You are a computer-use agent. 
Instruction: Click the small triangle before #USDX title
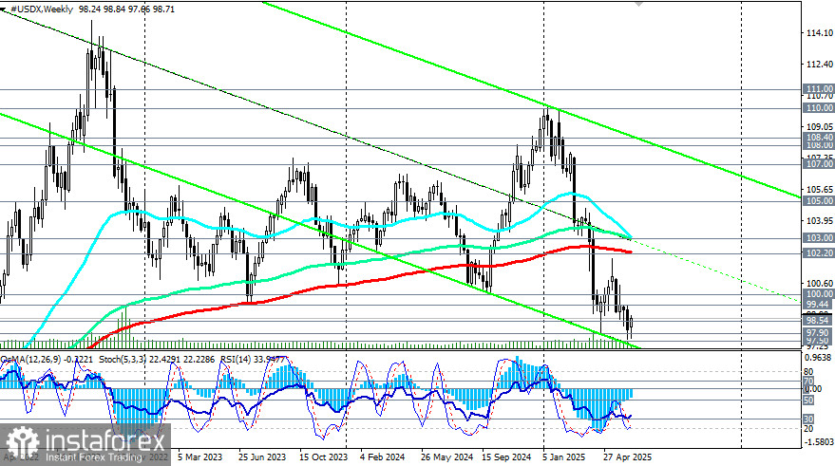(4, 9)
